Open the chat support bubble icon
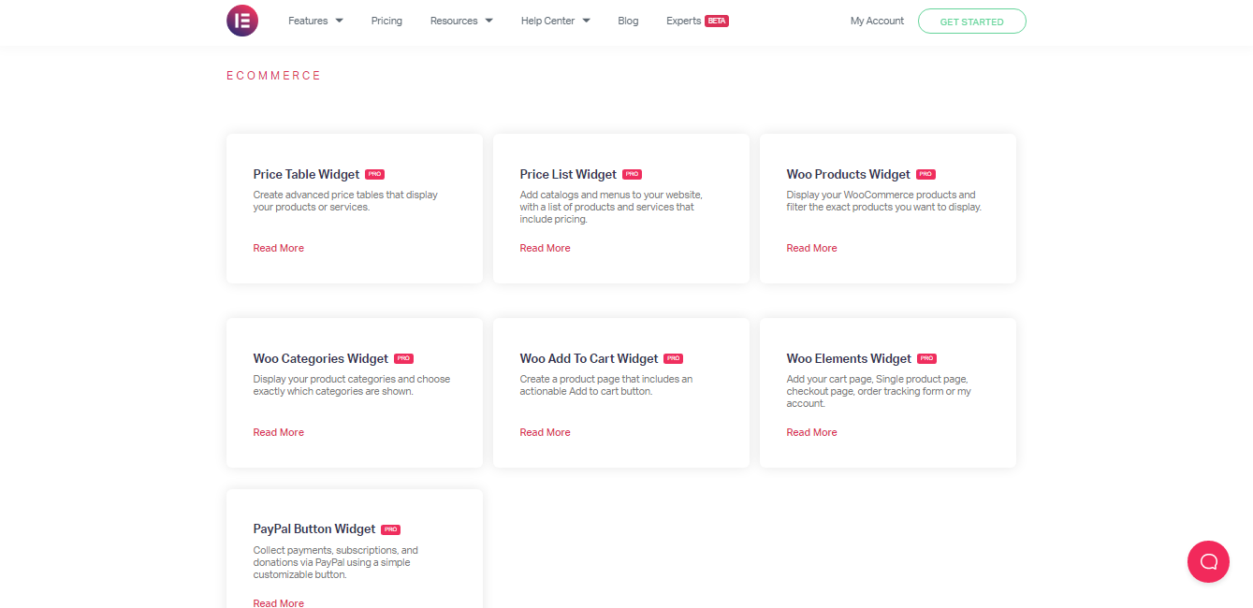The width and height of the screenshot is (1253, 608). tap(1208, 562)
